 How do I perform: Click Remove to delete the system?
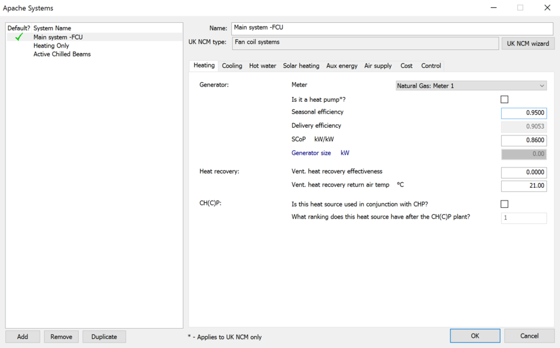point(61,337)
